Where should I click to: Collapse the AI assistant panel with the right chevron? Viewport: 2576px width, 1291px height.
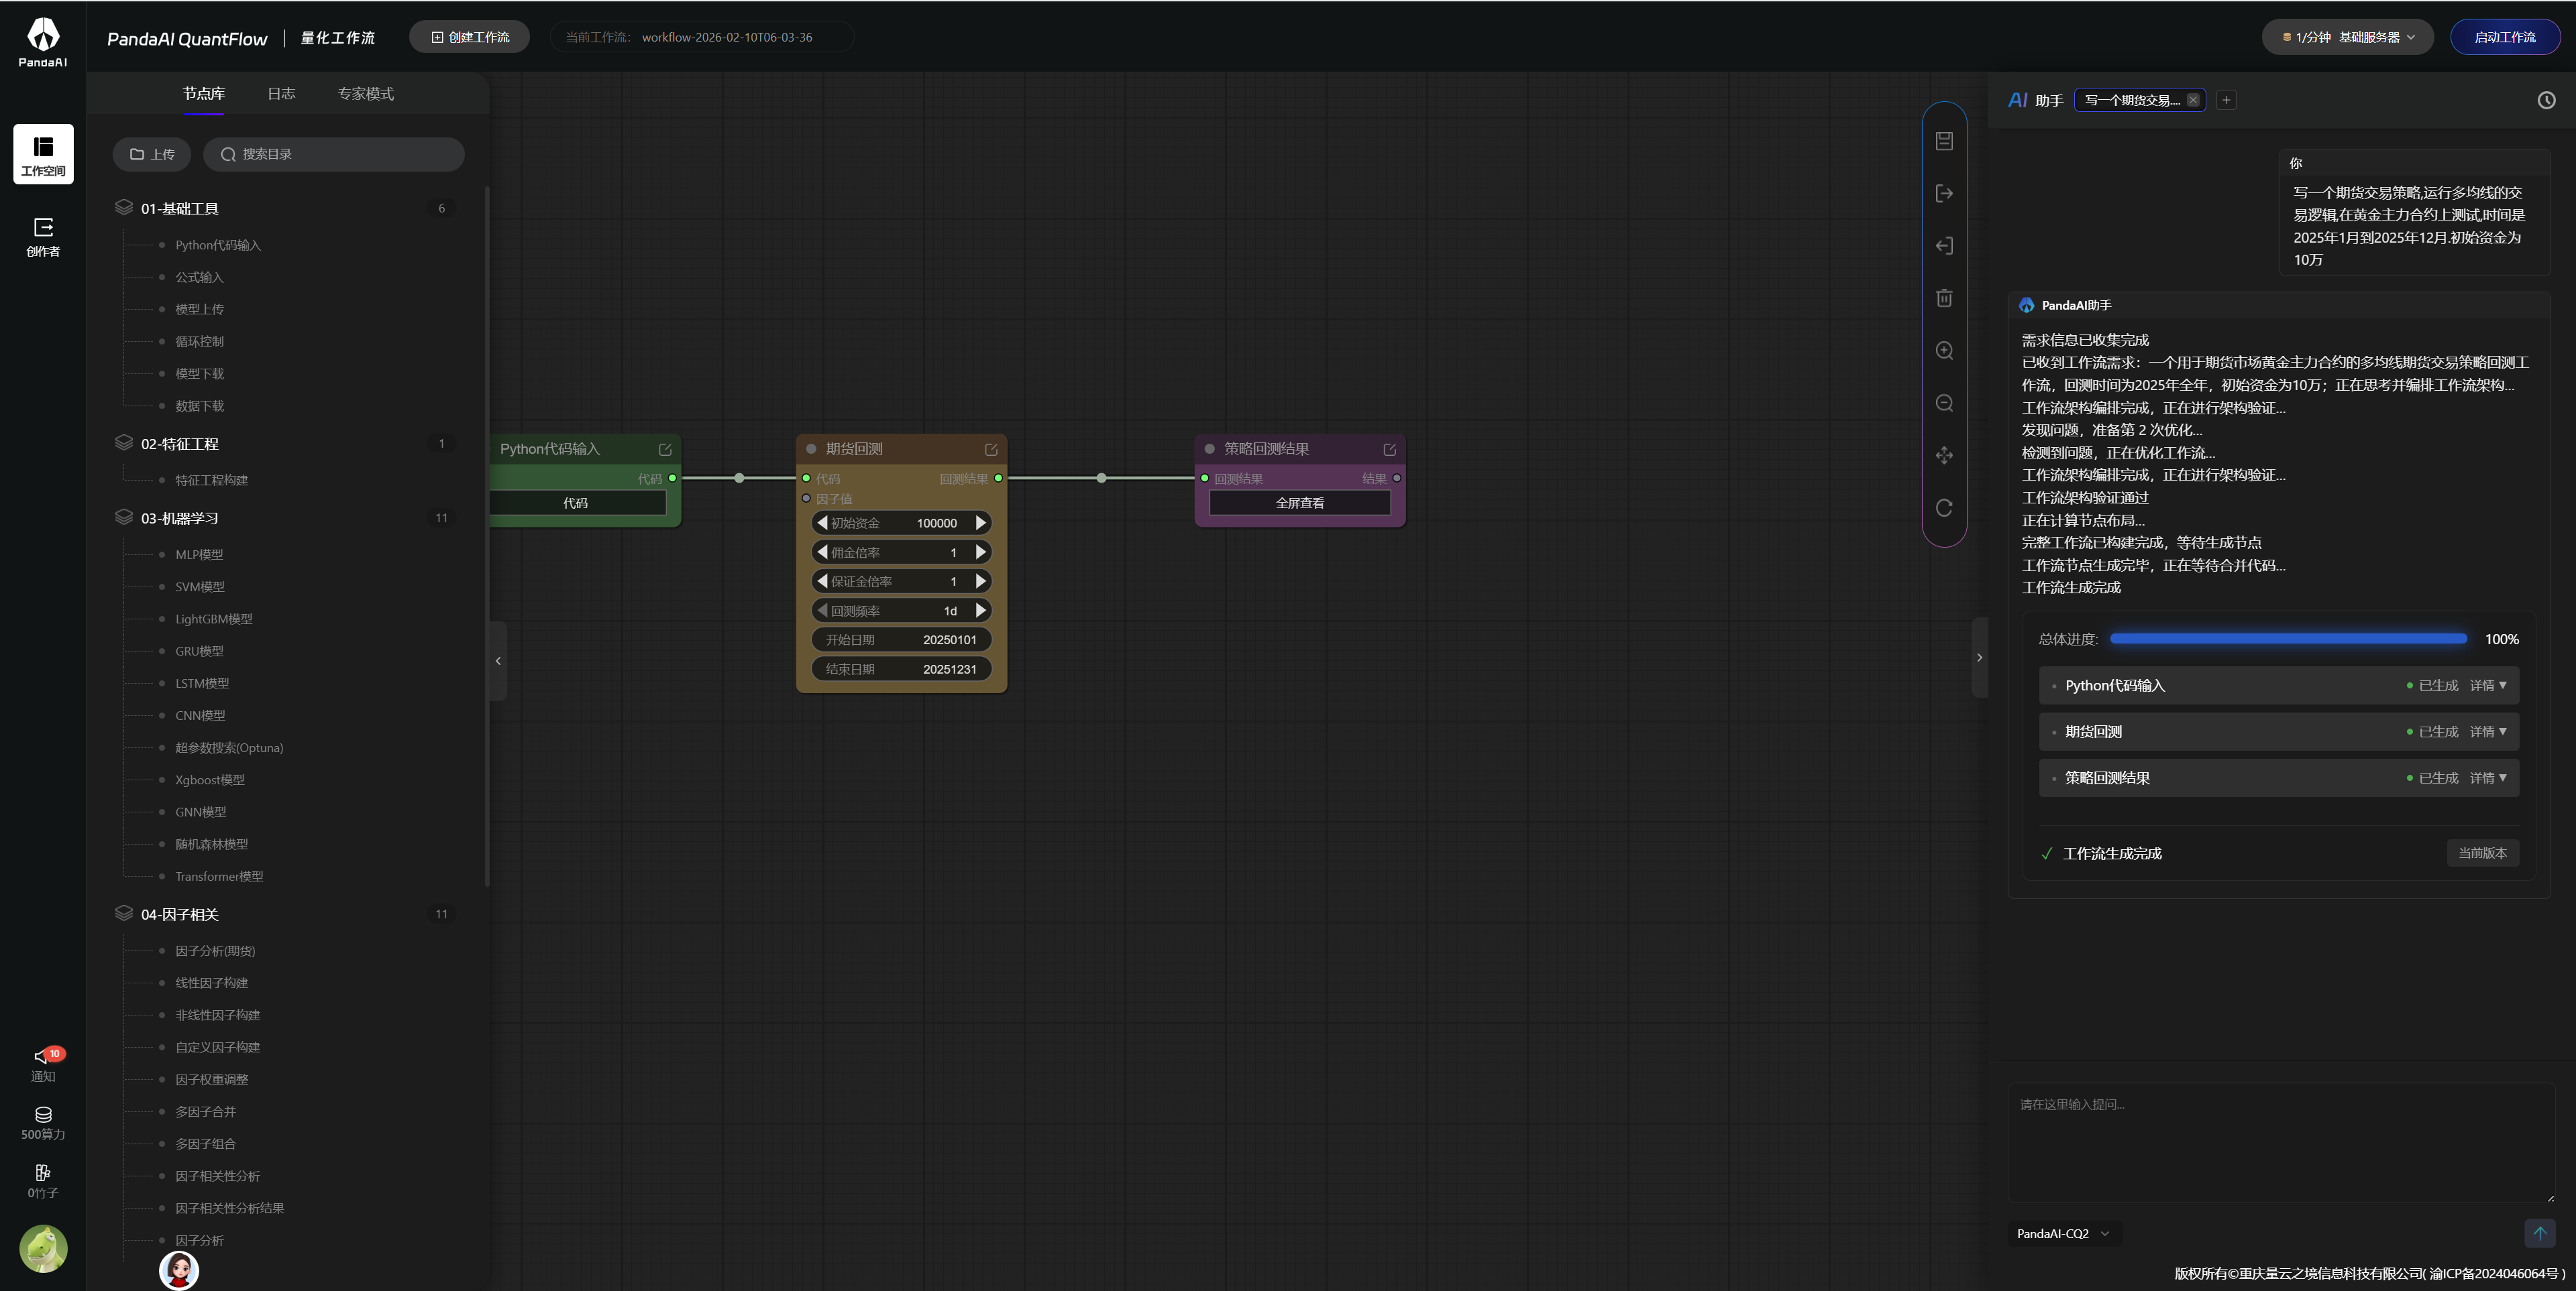[1979, 658]
